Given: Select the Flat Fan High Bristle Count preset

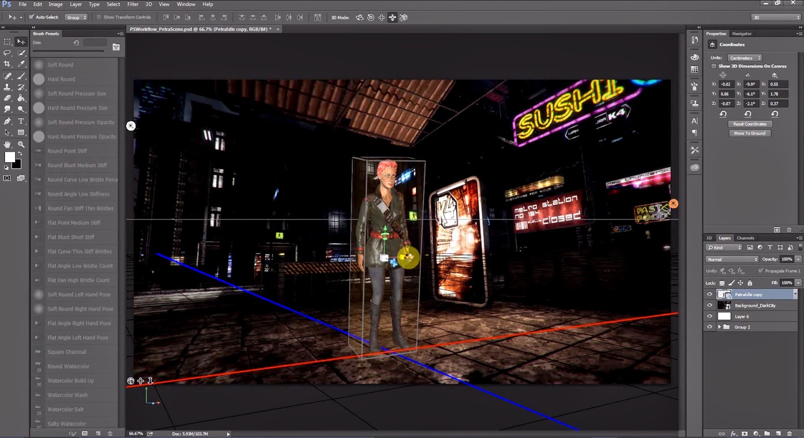Looking at the screenshot, I should (75, 280).
